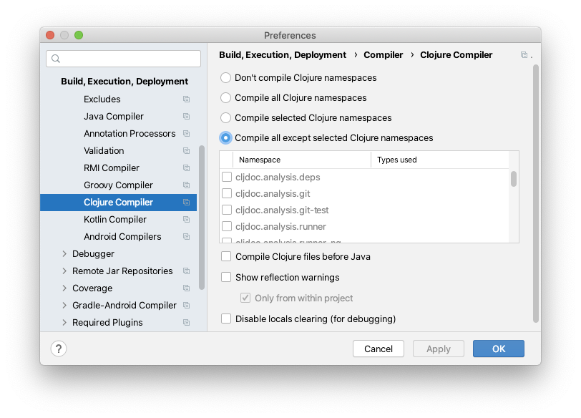The width and height of the screenshot is (581, 418).
Task: Click project-level icon beside Excludes
Action: click(x=186, y=99)
